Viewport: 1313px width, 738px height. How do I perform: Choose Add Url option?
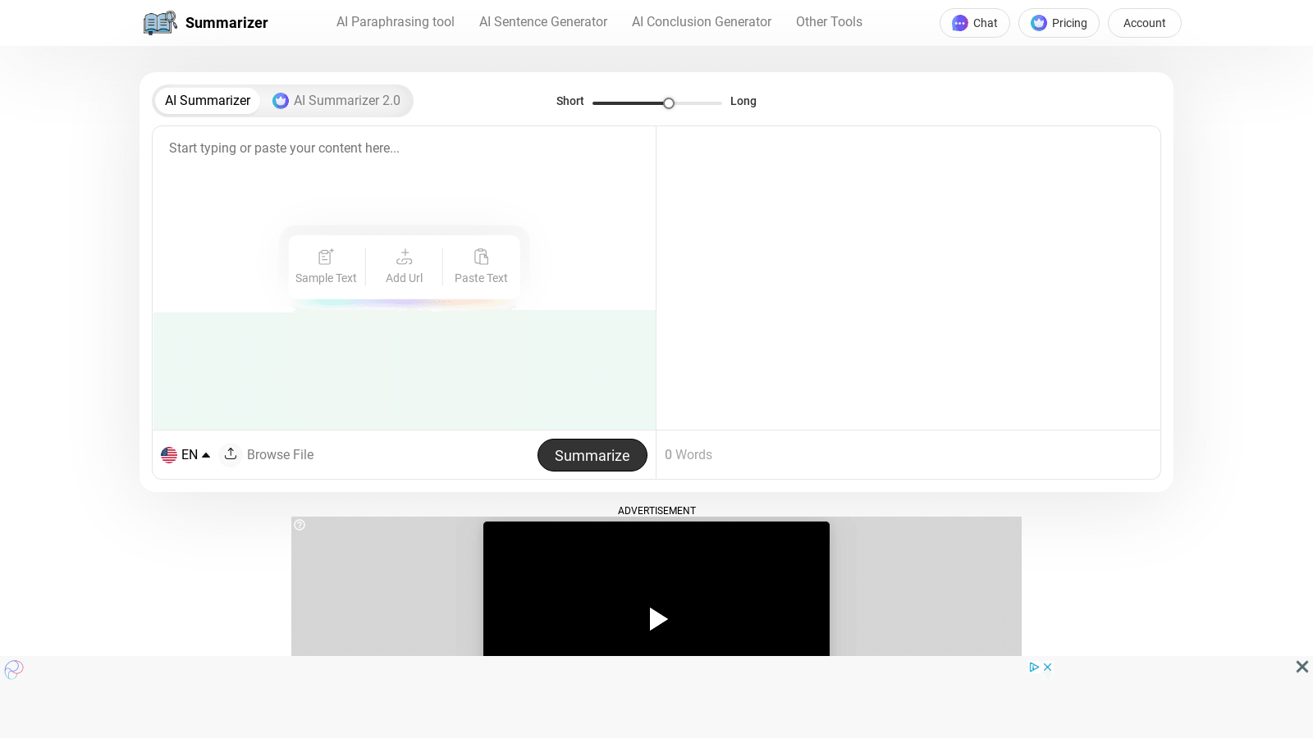pyautogui.click(x=405, y=267)
